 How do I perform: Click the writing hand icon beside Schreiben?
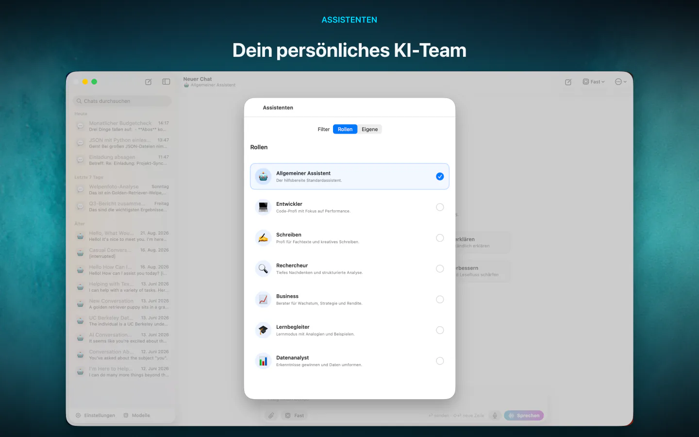tap(263, 238)
